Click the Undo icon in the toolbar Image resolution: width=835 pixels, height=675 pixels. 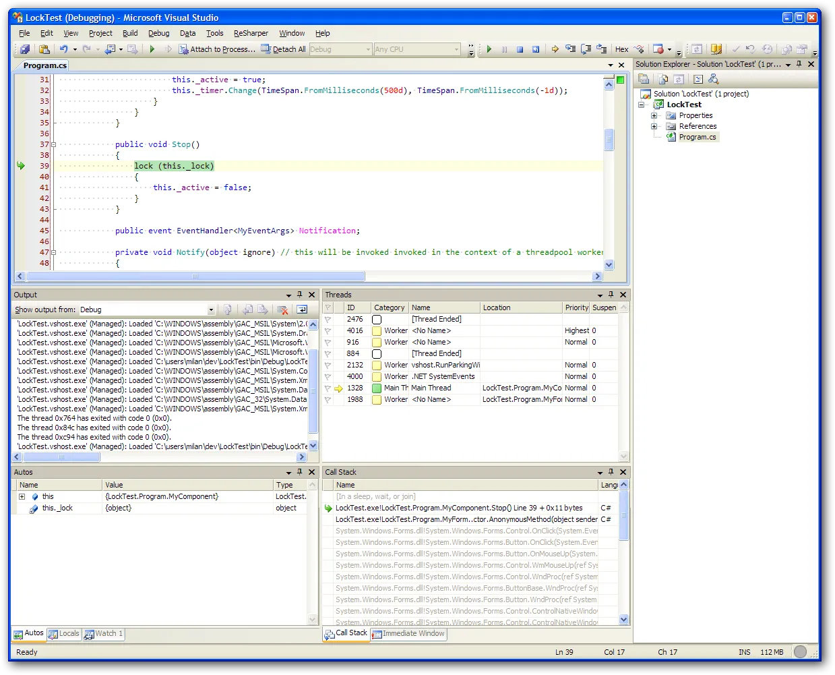63,49
